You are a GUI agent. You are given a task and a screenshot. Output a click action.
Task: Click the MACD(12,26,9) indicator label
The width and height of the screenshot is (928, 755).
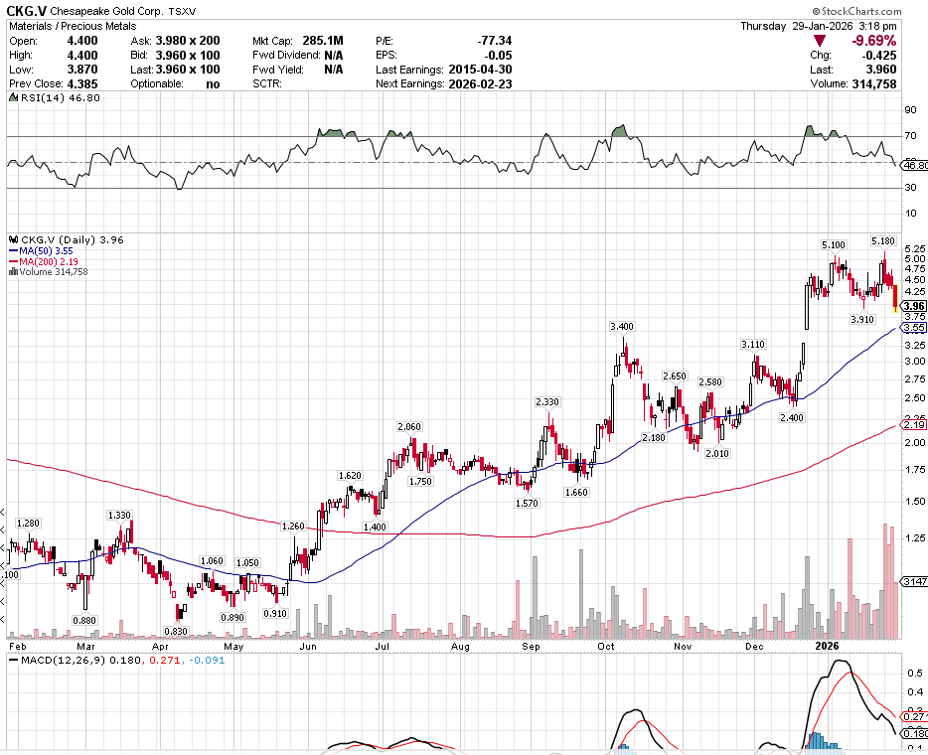click(54, 660)
